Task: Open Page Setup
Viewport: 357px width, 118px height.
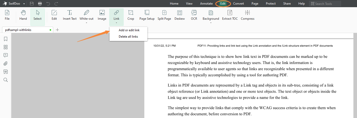Action: pos(147,15)
